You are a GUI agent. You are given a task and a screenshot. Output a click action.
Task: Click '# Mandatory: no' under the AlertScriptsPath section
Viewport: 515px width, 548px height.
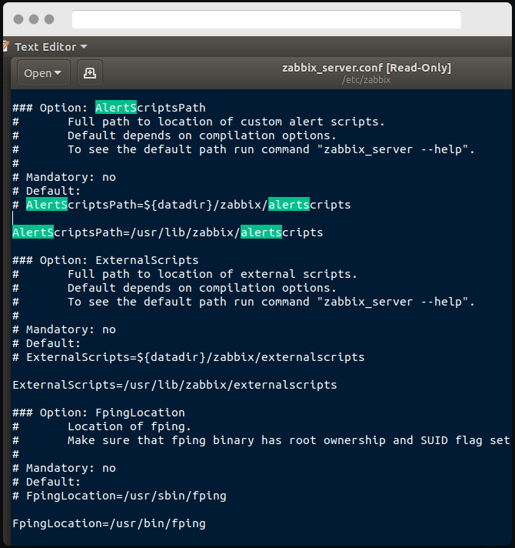point(65,177)
